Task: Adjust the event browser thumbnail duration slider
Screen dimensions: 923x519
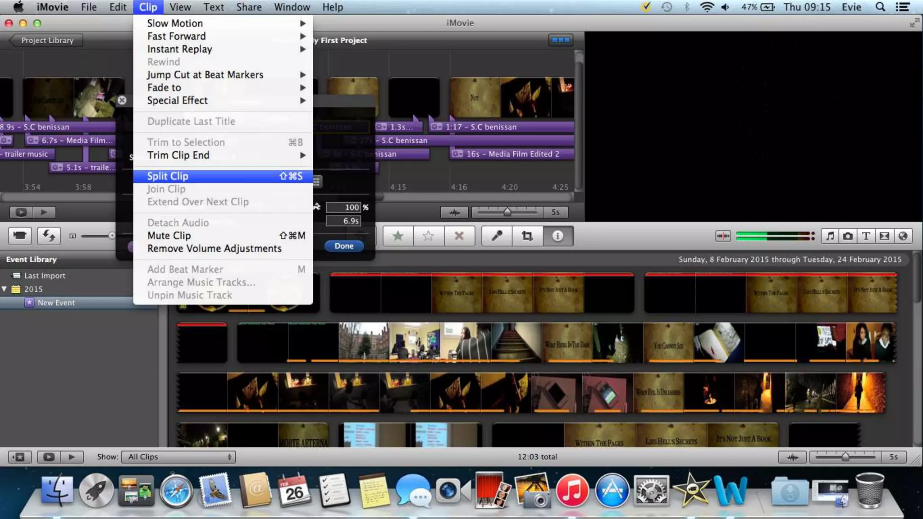Action: click(845, 457)
